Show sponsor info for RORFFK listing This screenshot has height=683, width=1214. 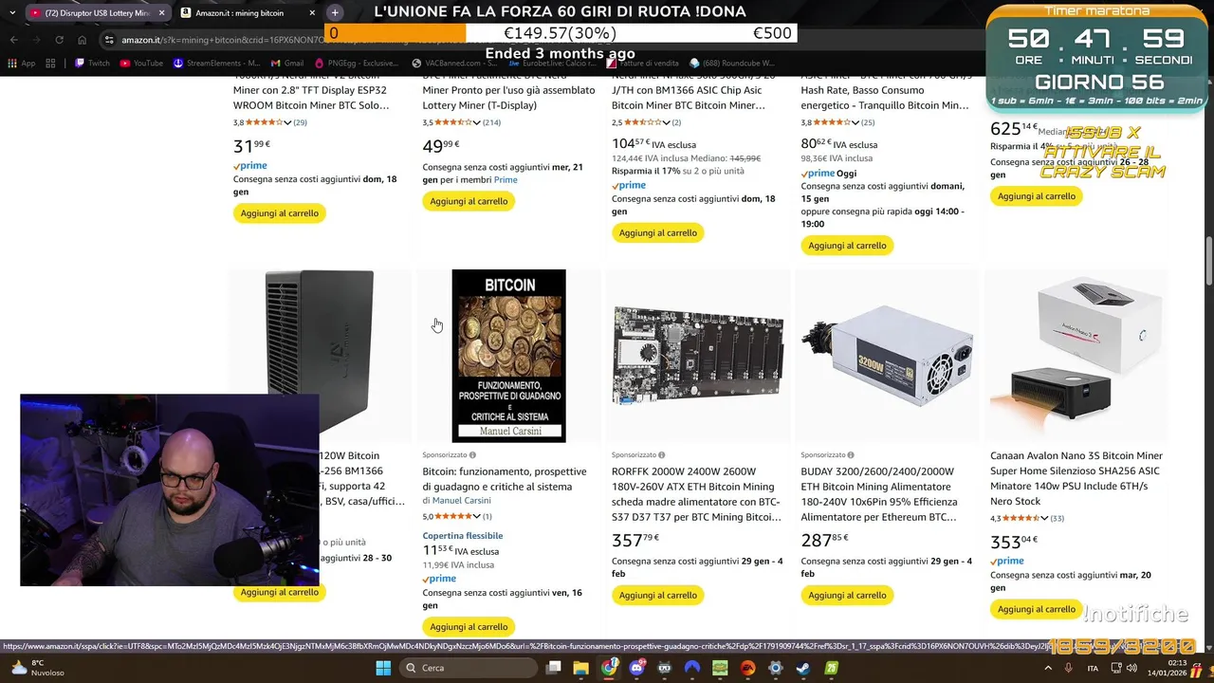tap(662, 455)
